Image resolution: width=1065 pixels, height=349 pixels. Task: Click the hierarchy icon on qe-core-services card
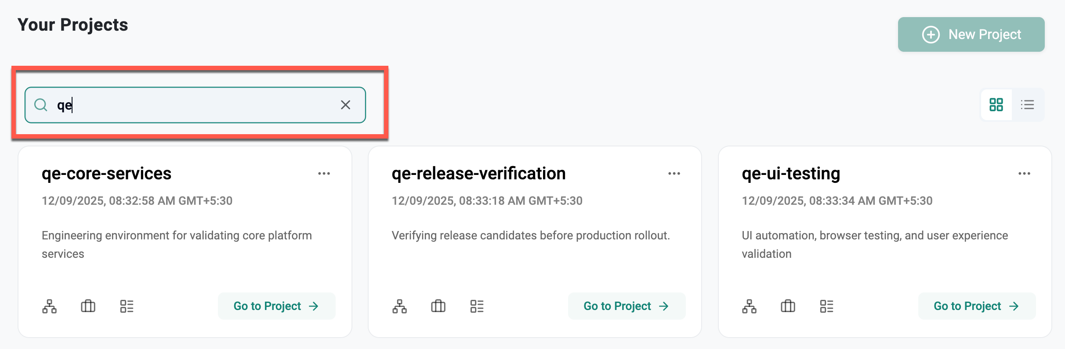point(49,306)
